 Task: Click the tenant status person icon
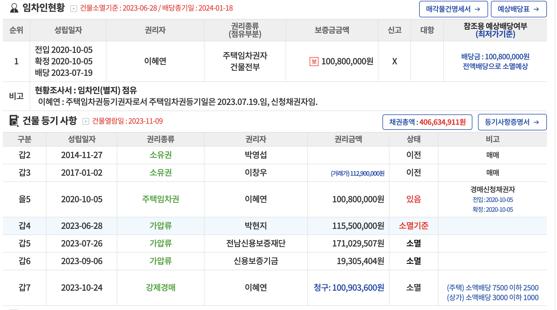click(14, 8)
